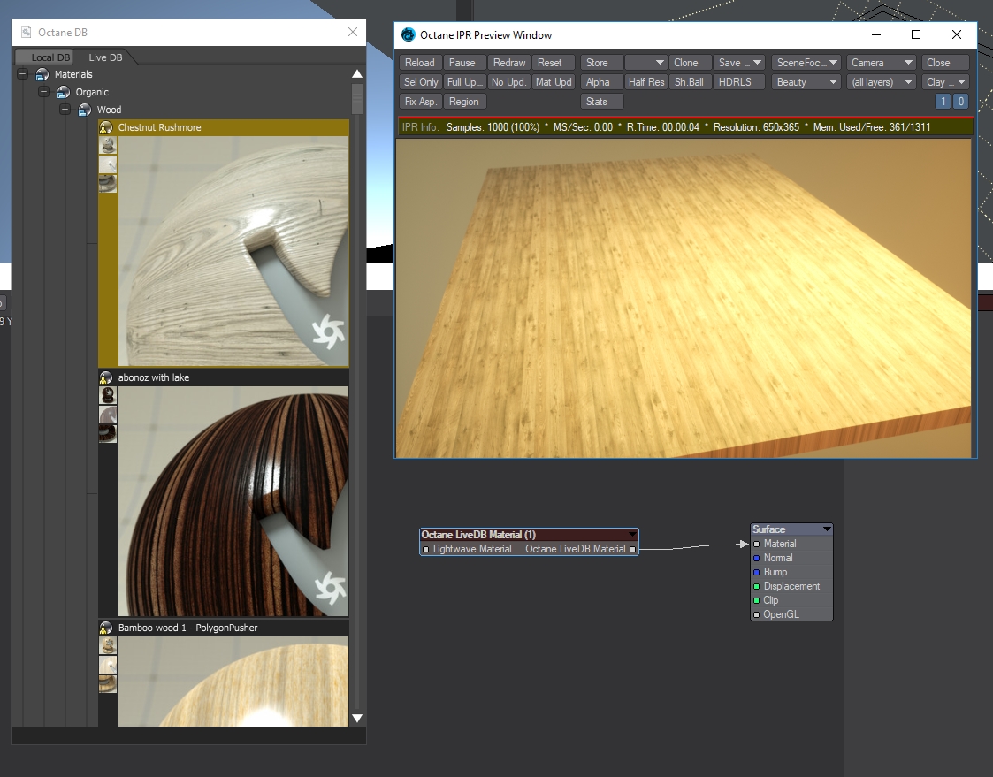This screenshot has height=777, width=993.
Task: Open the Beauty pass dropdown
Action: point(806,82)
